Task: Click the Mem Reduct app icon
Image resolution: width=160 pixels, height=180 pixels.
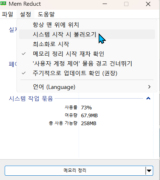Action: [x=3, y=4]
